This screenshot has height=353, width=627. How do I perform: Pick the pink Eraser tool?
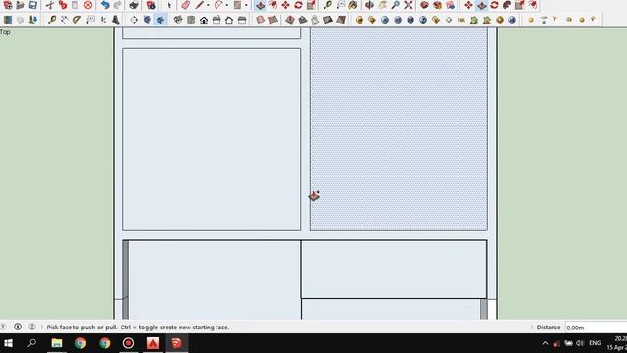click(185, 5)
